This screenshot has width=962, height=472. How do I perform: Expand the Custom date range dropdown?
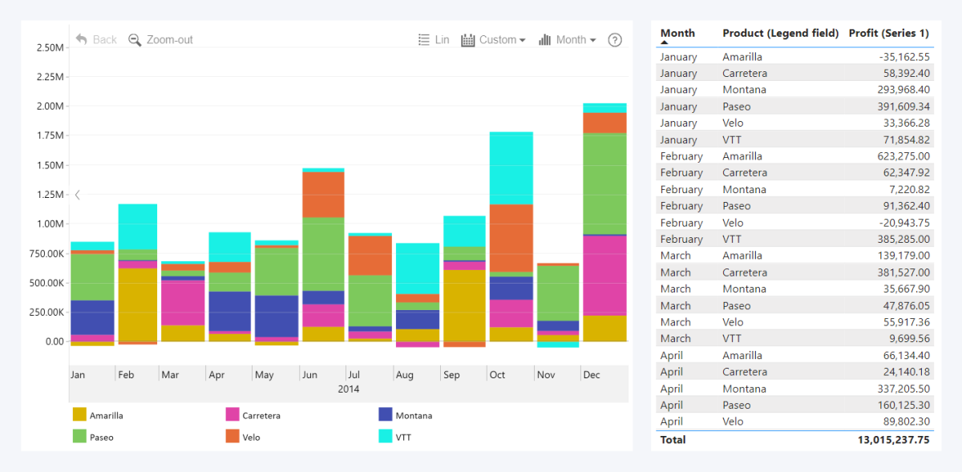click(522, 40)
